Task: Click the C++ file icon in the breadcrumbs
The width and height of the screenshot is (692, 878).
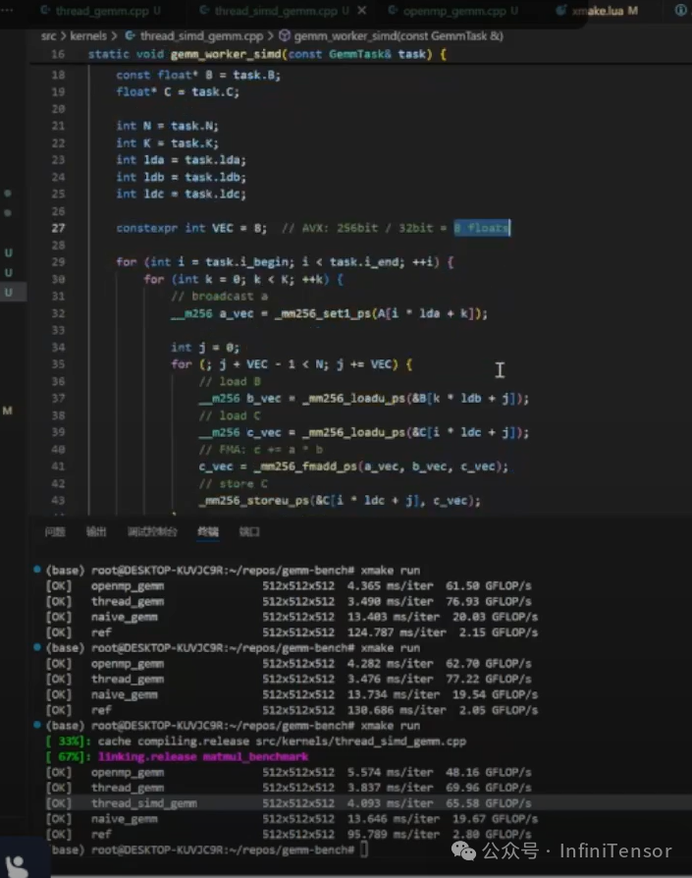Action: point(130,35)
